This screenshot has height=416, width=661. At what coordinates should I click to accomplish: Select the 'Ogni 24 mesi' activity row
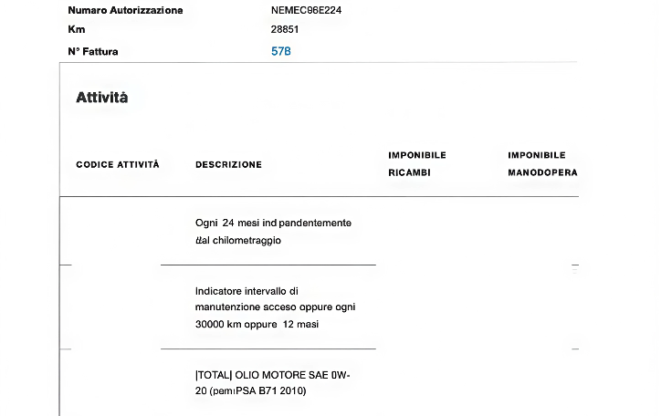pos(273,232)
